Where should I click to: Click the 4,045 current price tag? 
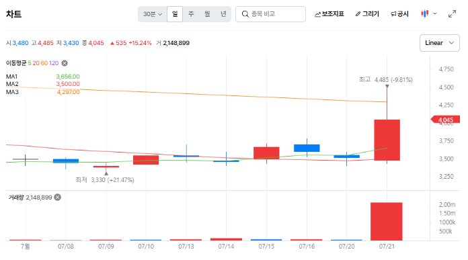point(445,120)
